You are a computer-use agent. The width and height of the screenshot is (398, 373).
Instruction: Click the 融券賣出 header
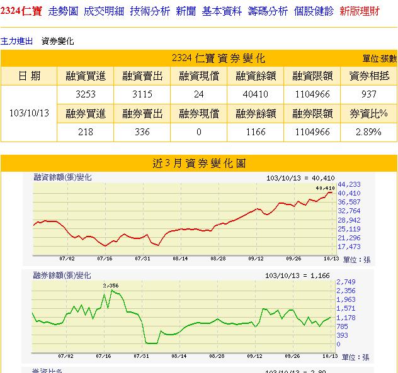[x=142, y=114]
